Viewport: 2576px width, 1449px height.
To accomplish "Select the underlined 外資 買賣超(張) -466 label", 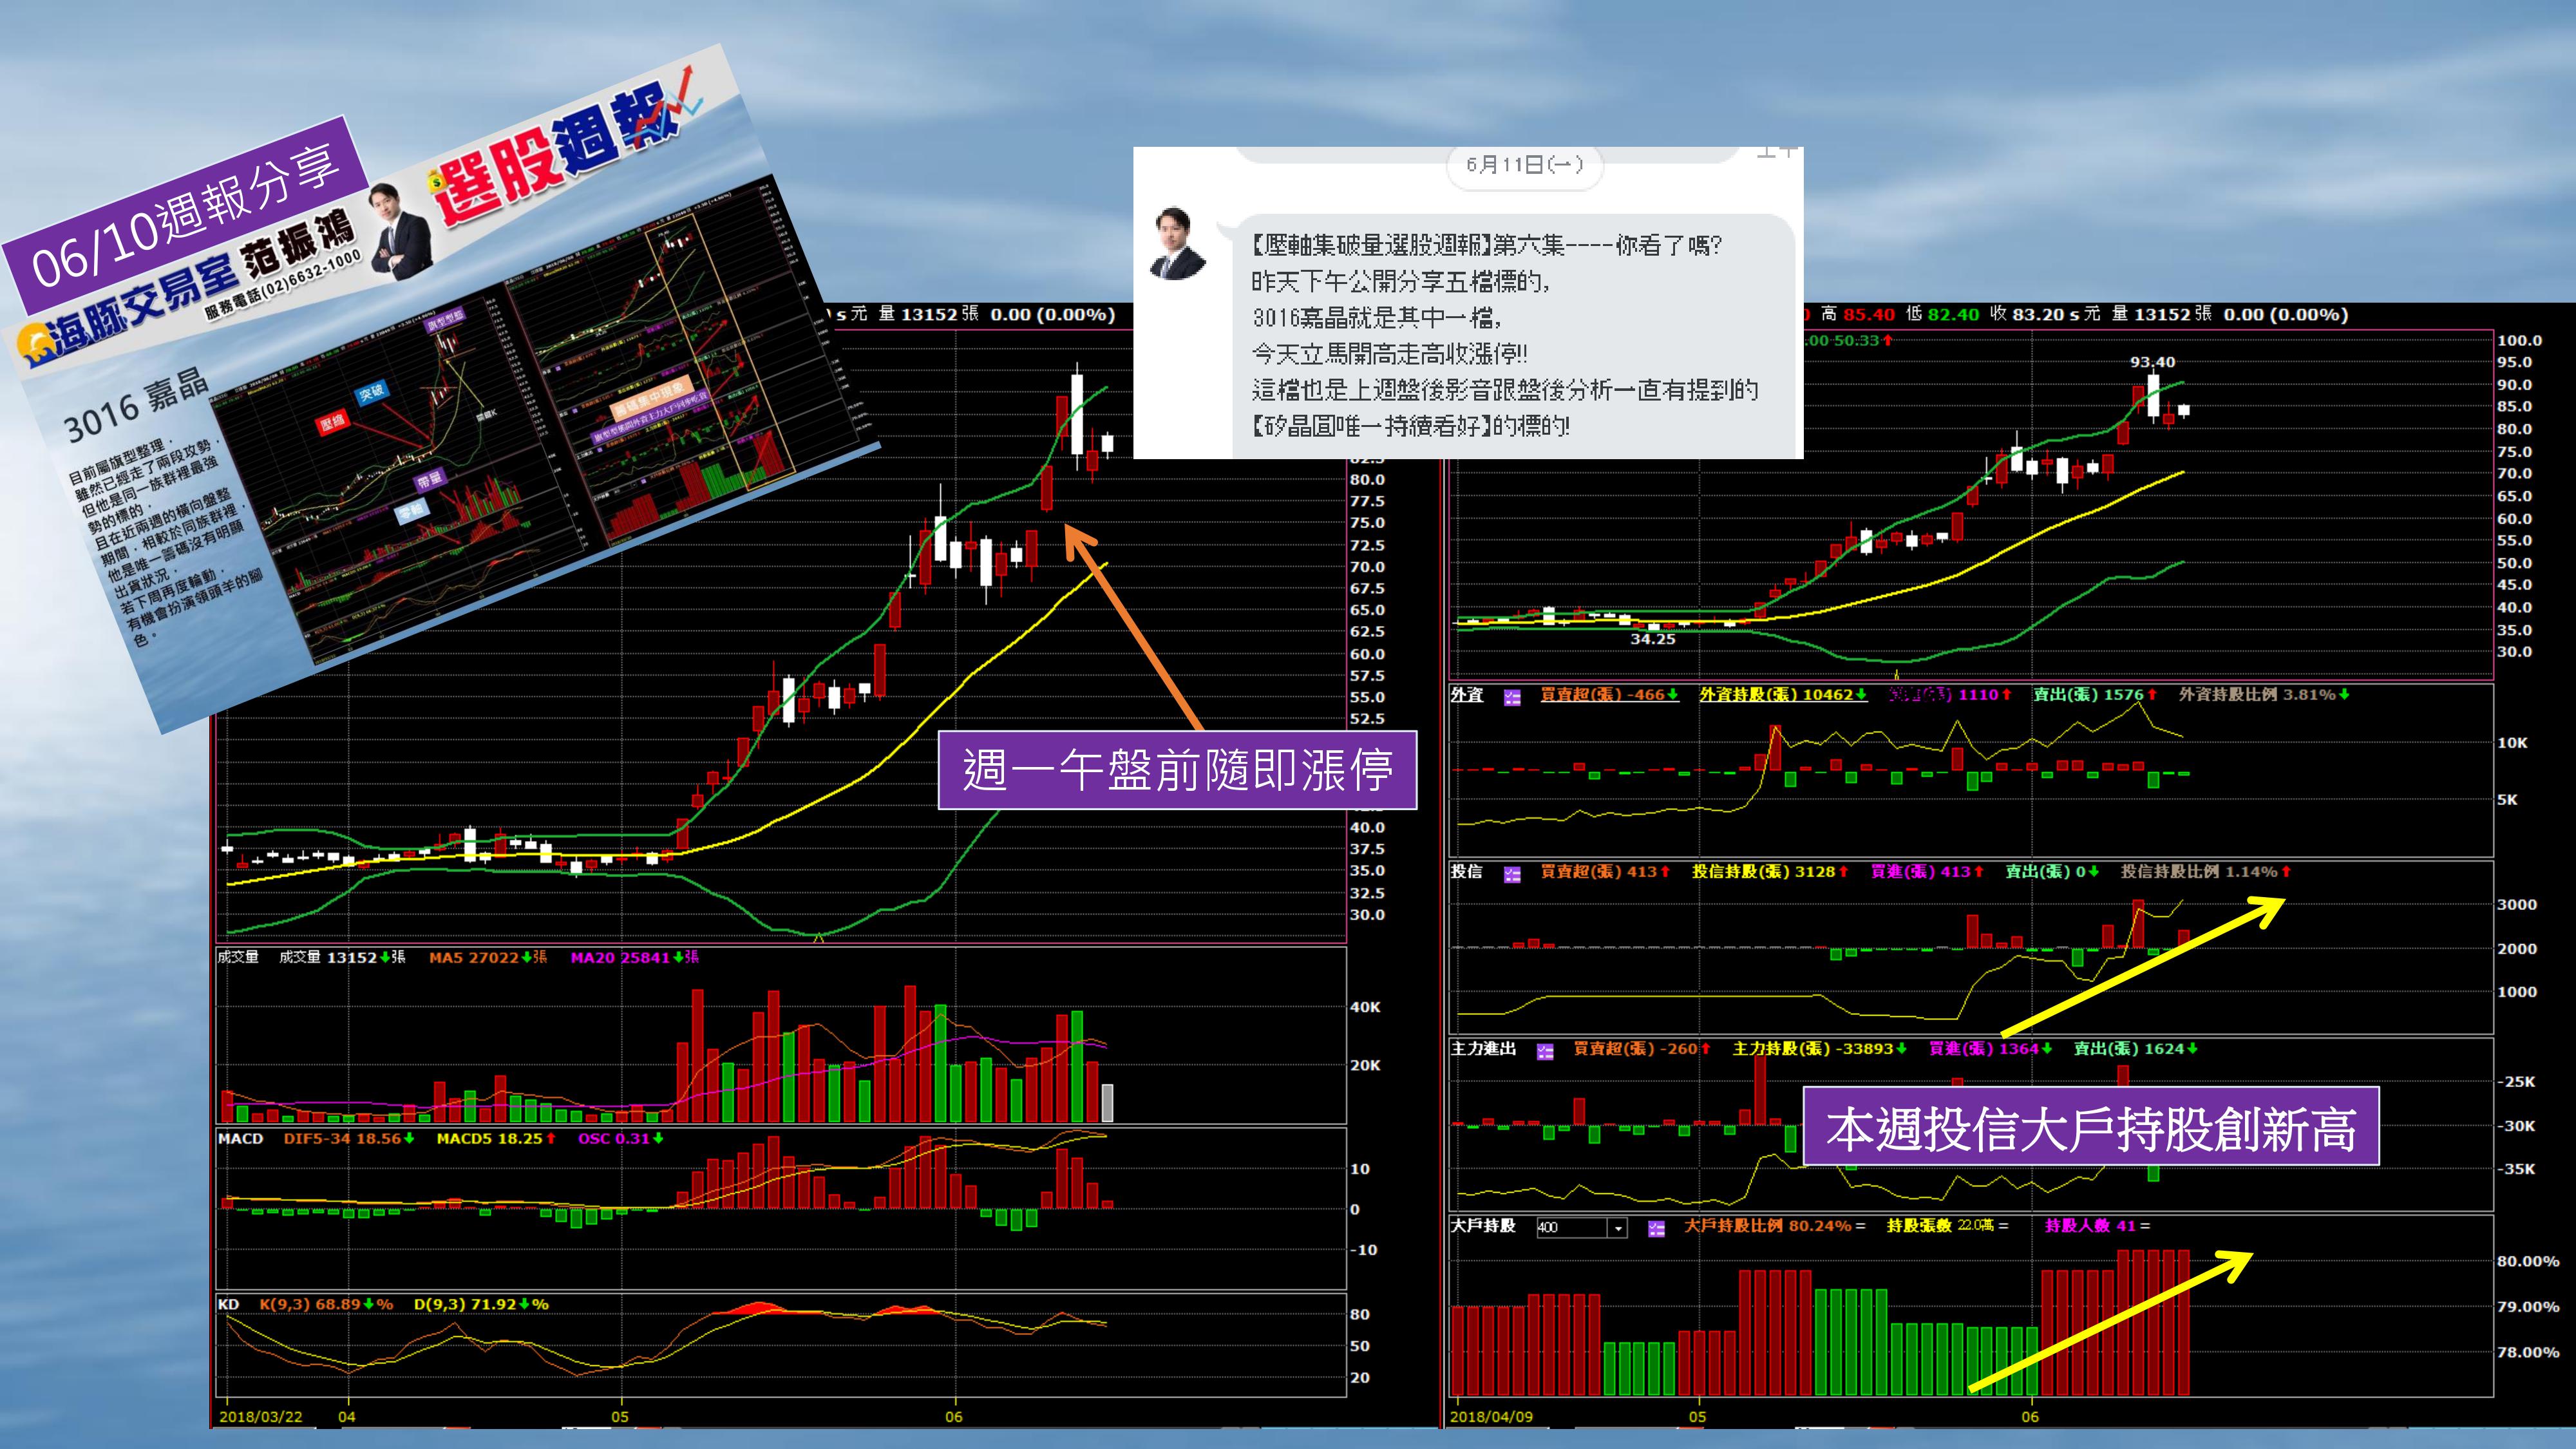I will [1609, 695].
